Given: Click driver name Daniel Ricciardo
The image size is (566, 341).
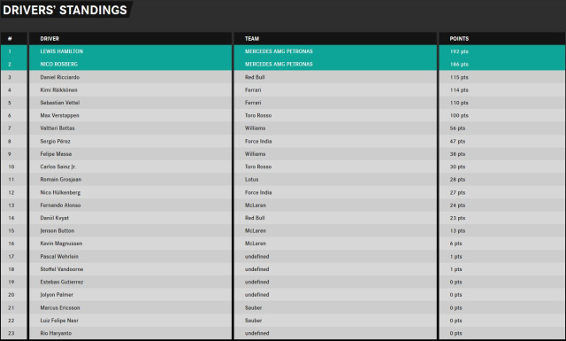Looking at the screenshot, I should [60, 77].
